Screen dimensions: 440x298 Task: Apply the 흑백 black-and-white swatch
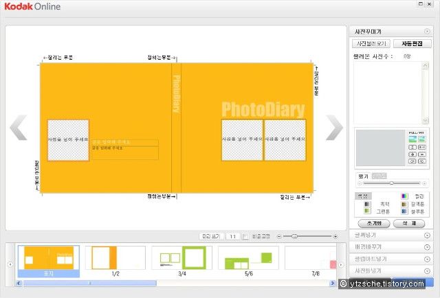tap(367, 204)
